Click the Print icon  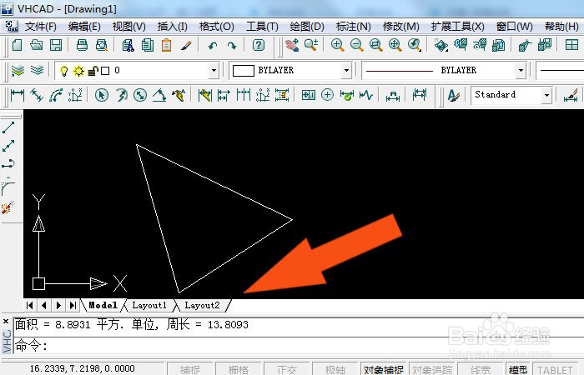(x=82, y=45)
